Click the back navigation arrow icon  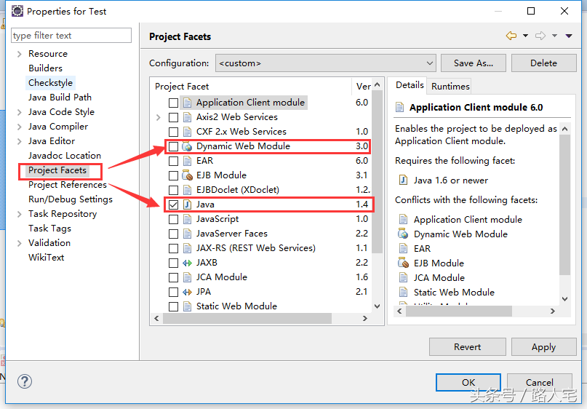pyautogui.click(x=511, y=36)
